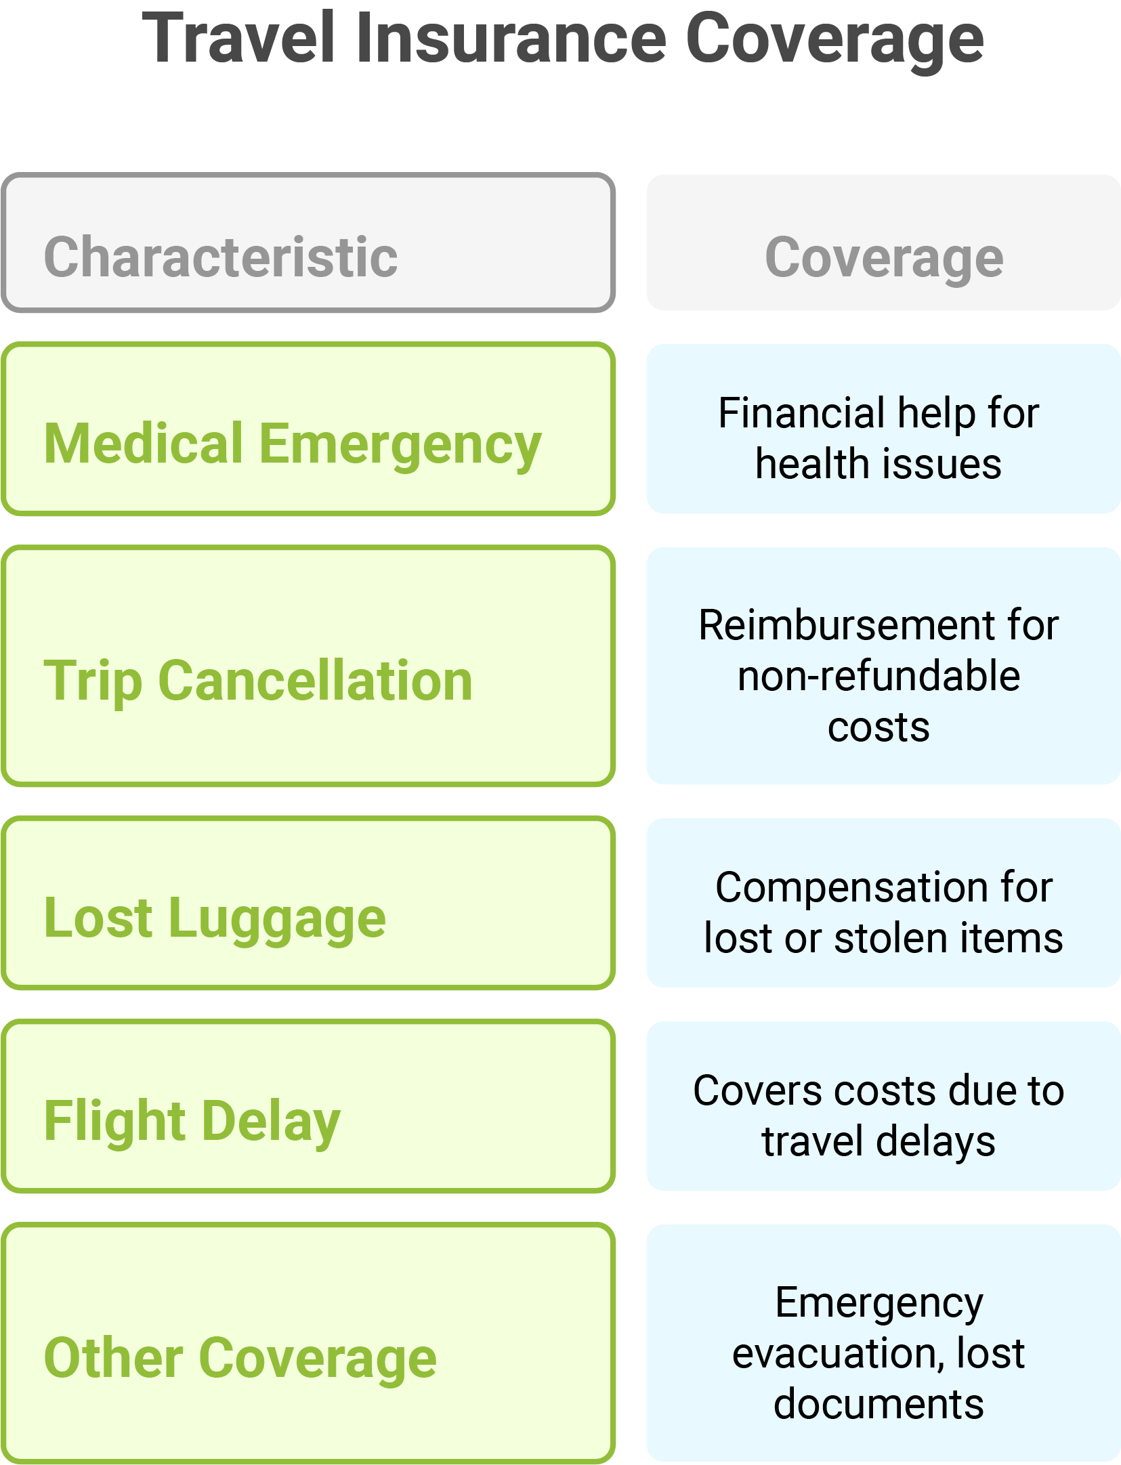
Task: Select the Characteristic column header
Action: tap(308, 242)
